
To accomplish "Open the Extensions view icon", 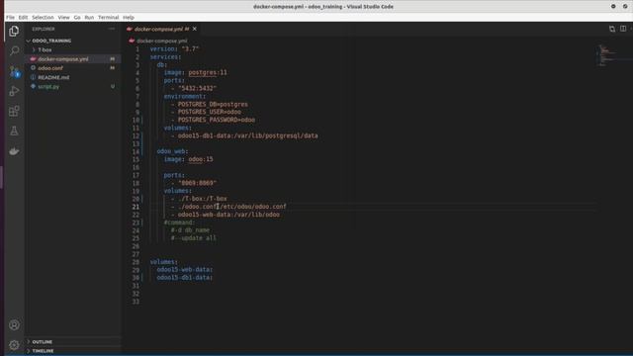I will pyautogui.click(x=14, y=111).
